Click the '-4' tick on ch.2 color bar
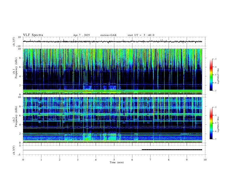This screenshot has height=179, width=231. pos(215,115)
